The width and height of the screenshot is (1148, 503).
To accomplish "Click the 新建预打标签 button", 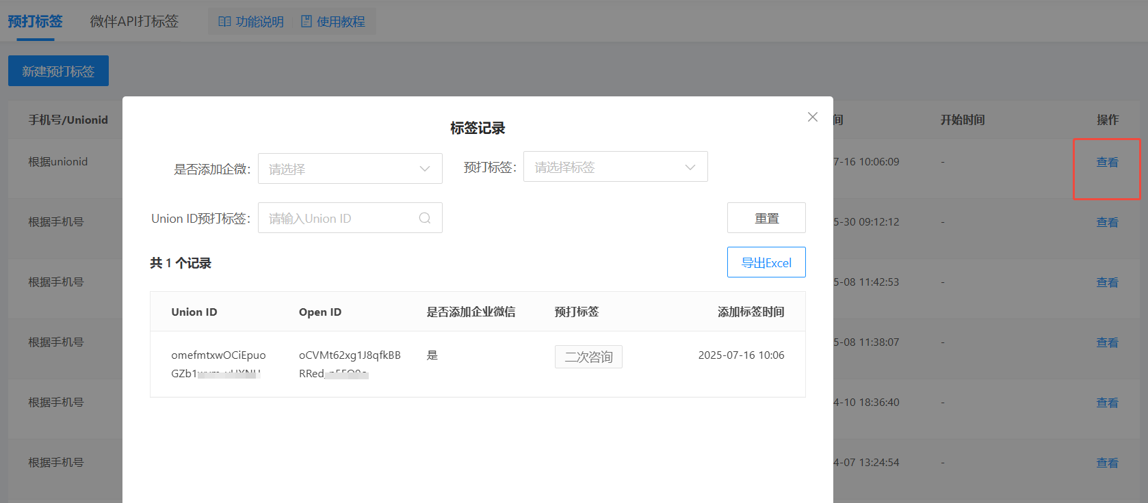I will coord(58,71).
